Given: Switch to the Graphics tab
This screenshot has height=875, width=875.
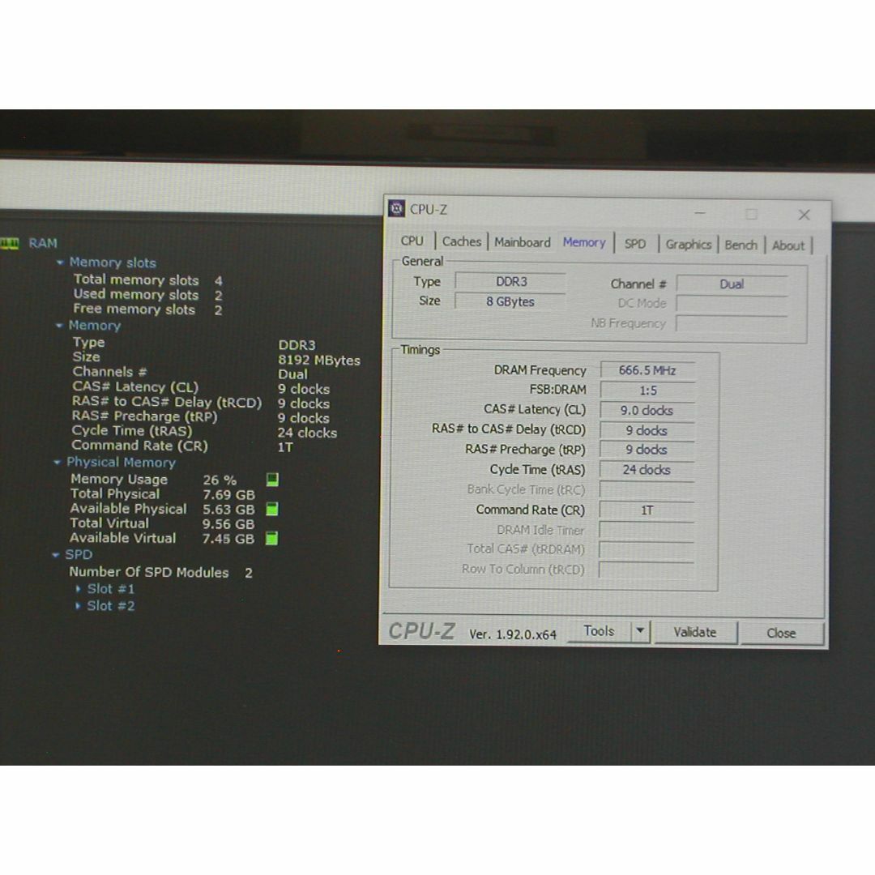Looking at the screenshot, I should [x=688, y=245].
